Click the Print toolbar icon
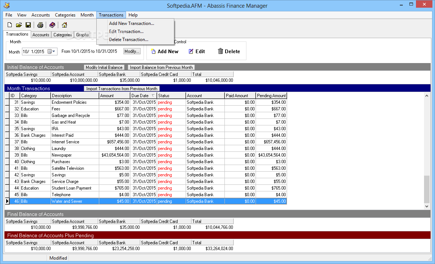The width and height of the screenshot is (435, 264). 40,25
